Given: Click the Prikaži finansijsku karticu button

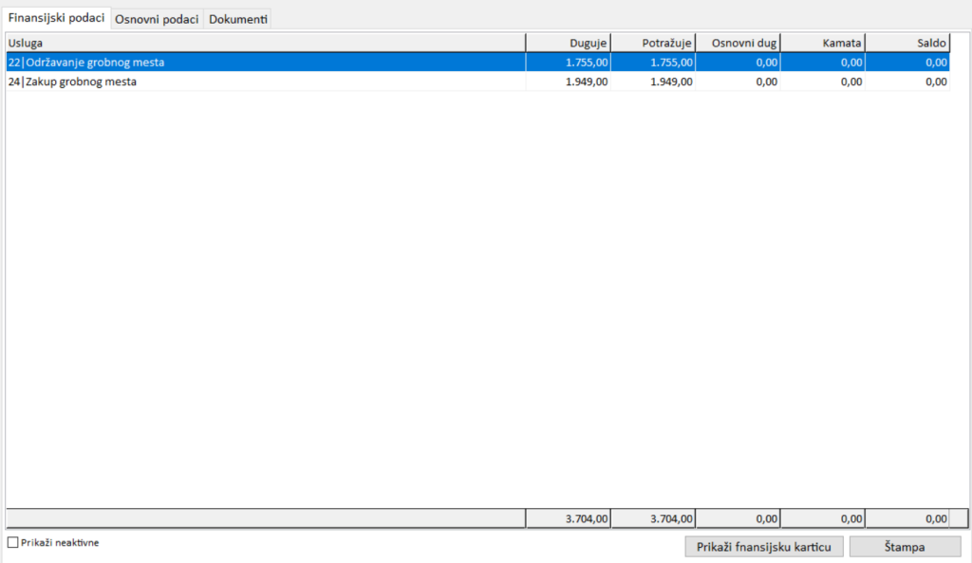Looking at the screenshot, I should click(x=763, y=547).
